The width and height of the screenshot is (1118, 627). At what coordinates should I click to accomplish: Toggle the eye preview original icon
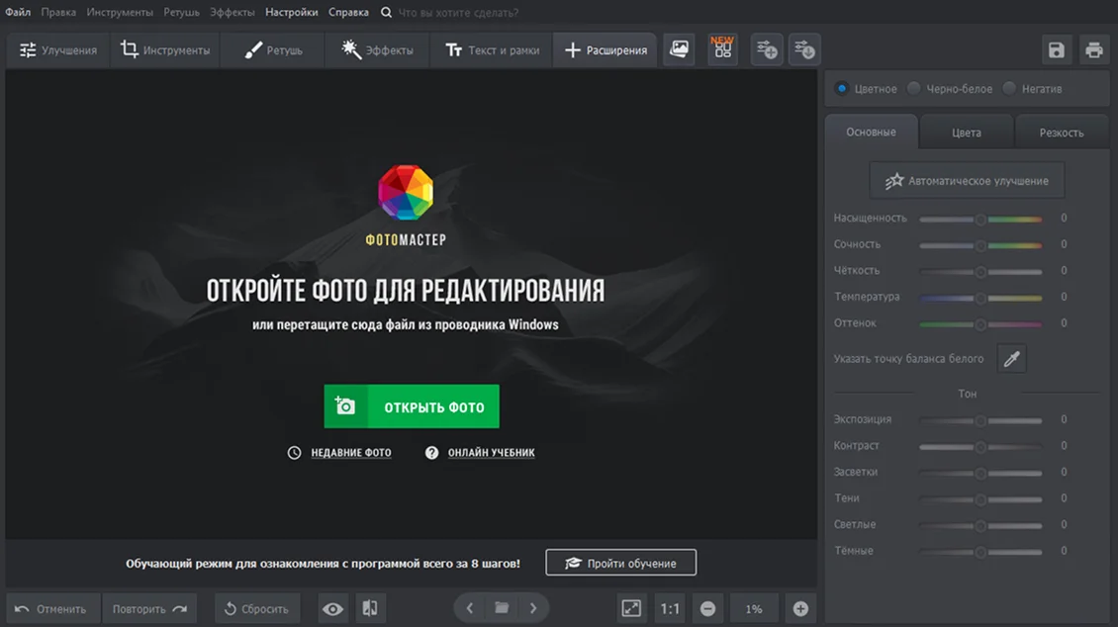(x=332, y=608)
